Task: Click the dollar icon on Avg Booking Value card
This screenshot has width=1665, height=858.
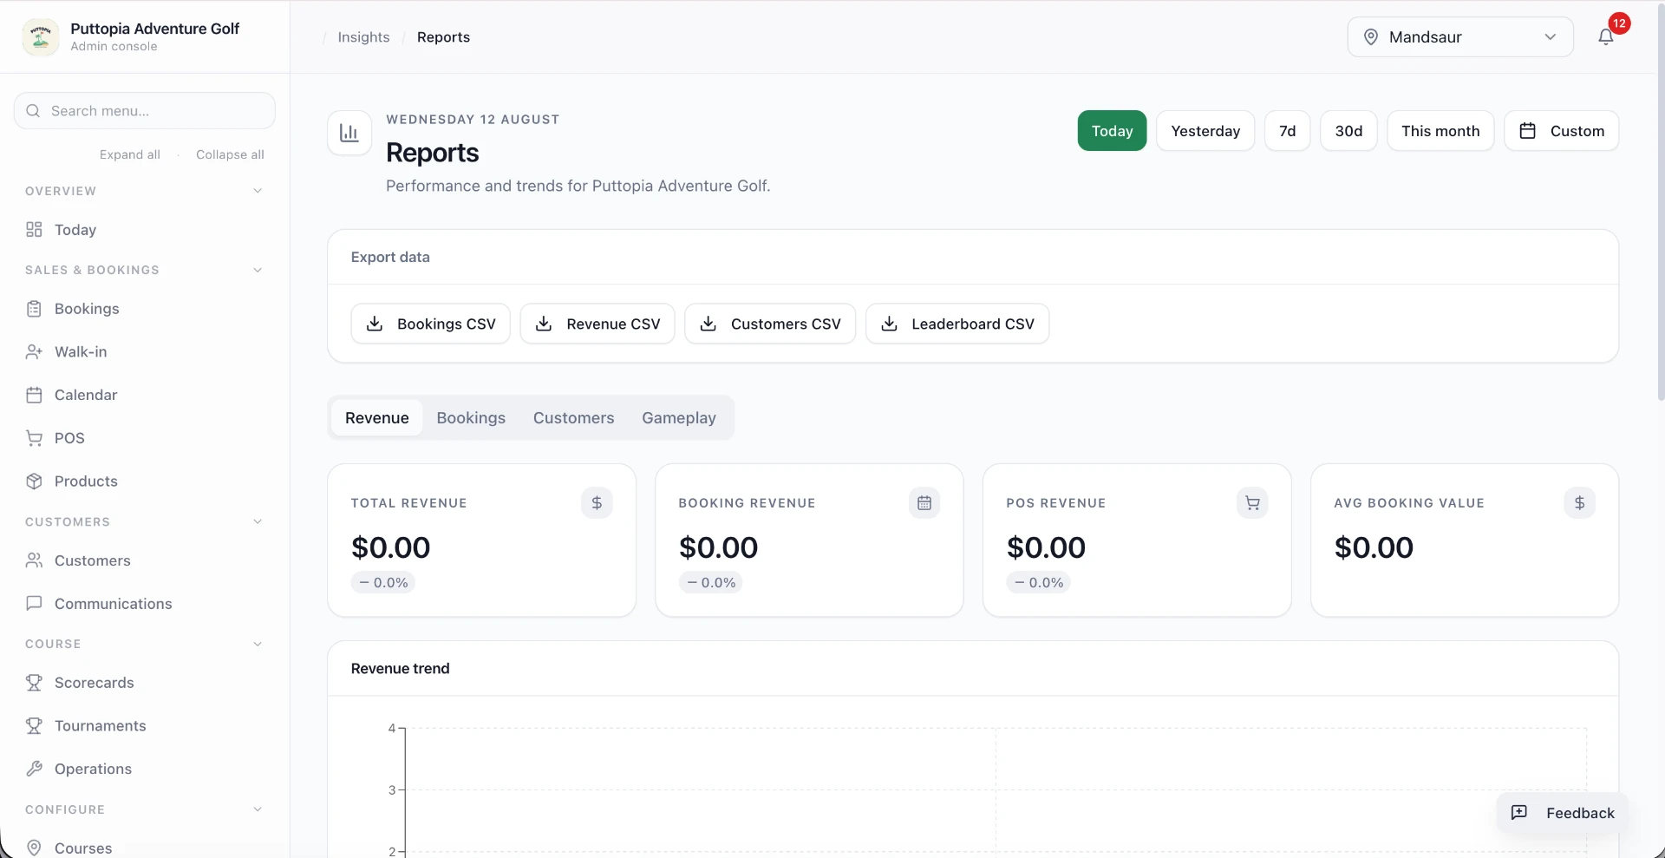Action: pos(1580,503)
